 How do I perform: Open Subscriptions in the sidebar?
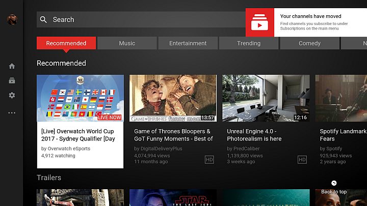click(12, 81)
